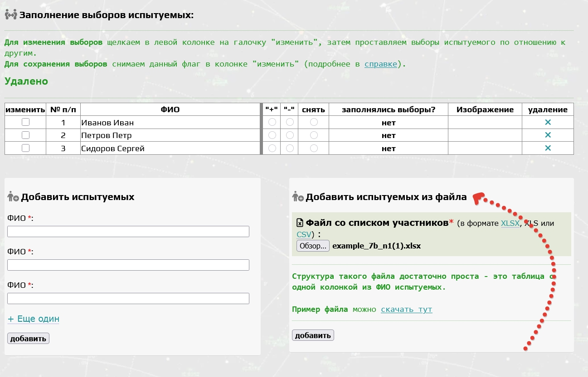This screenshot has width=588, height=377.
Task: Select the "+" radio for Иванов Иван
Action: click(272, 122)
